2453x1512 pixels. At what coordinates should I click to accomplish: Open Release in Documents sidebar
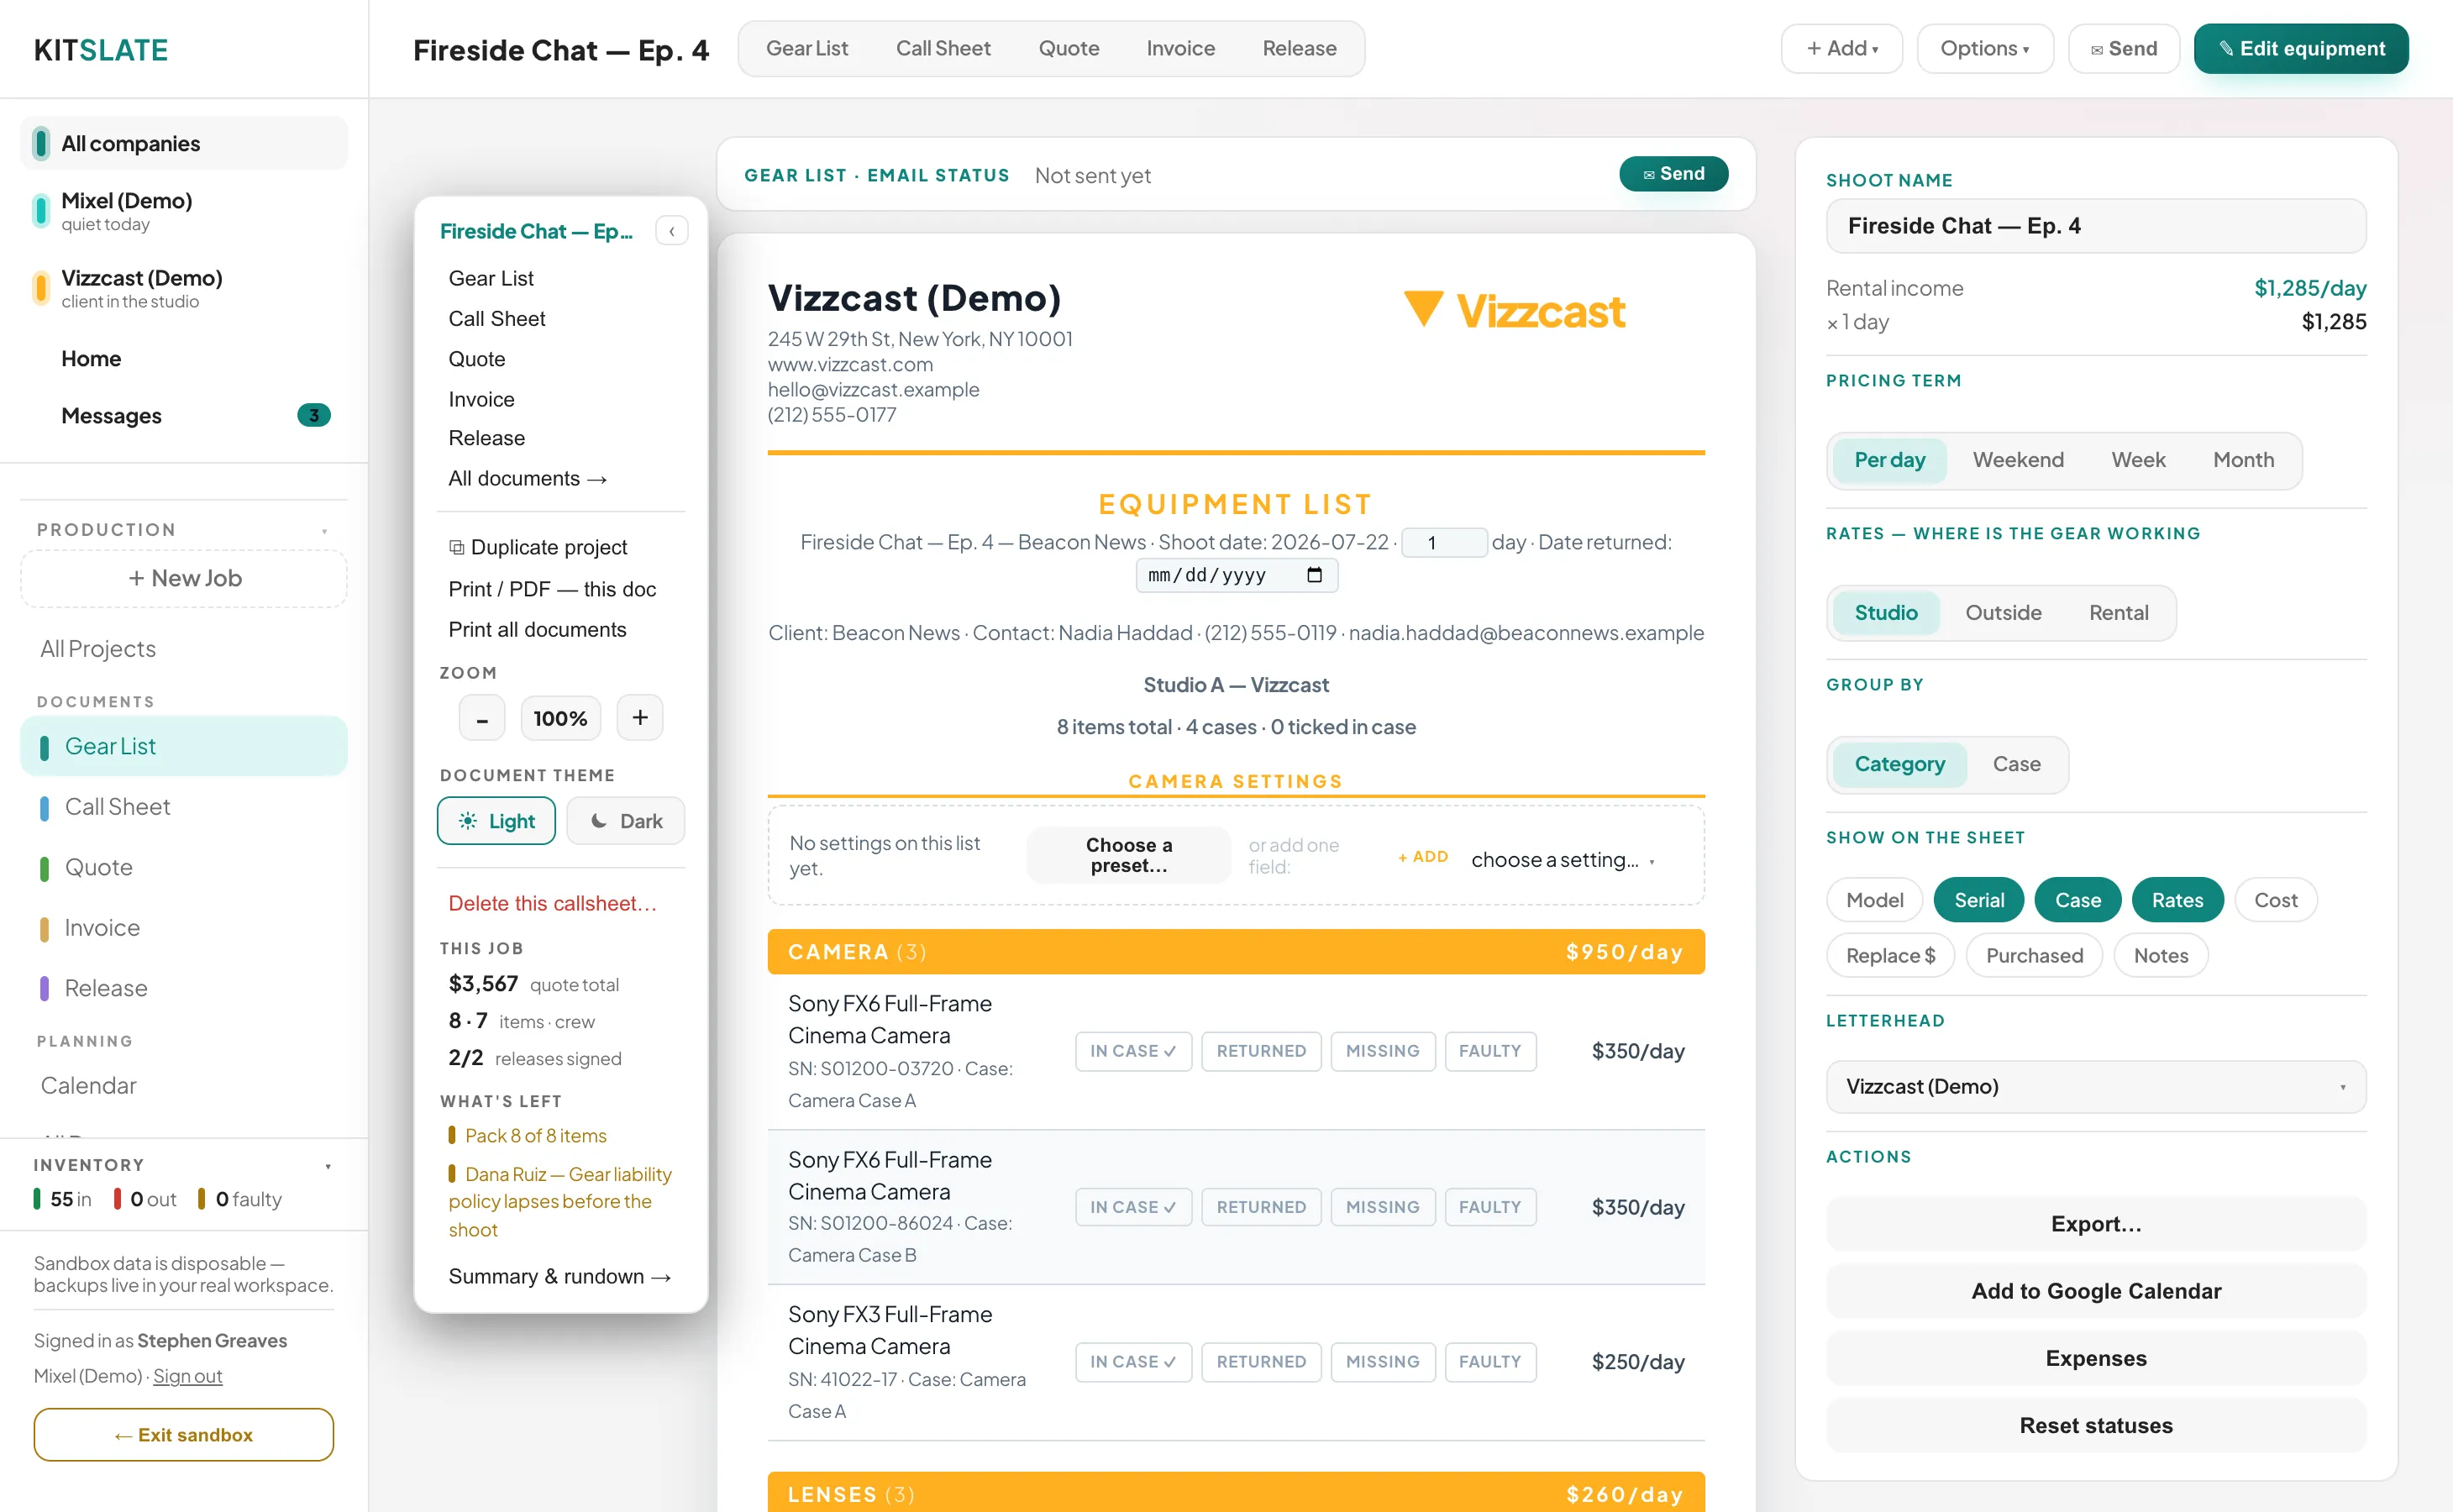184,988
